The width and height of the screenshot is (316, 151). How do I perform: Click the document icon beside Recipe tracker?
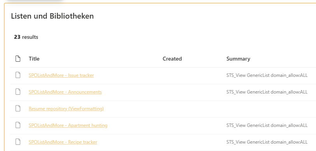[x=18, y=142]
